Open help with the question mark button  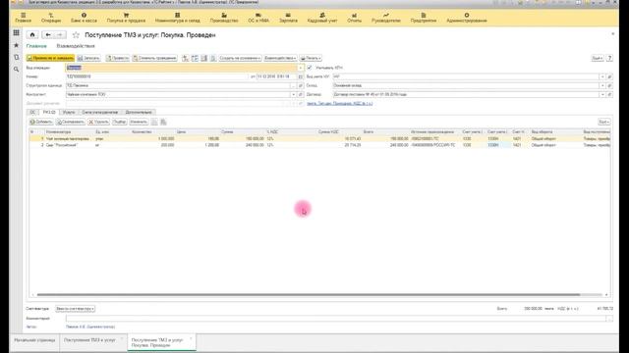pos(609,58)
